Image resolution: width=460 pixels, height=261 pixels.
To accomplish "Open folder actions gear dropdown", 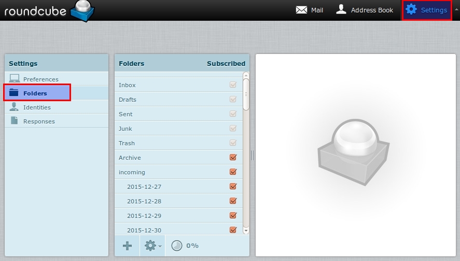I will click(152, 245).
